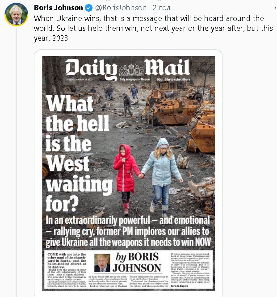Click Boris Johnson's profile avatar

16,14
